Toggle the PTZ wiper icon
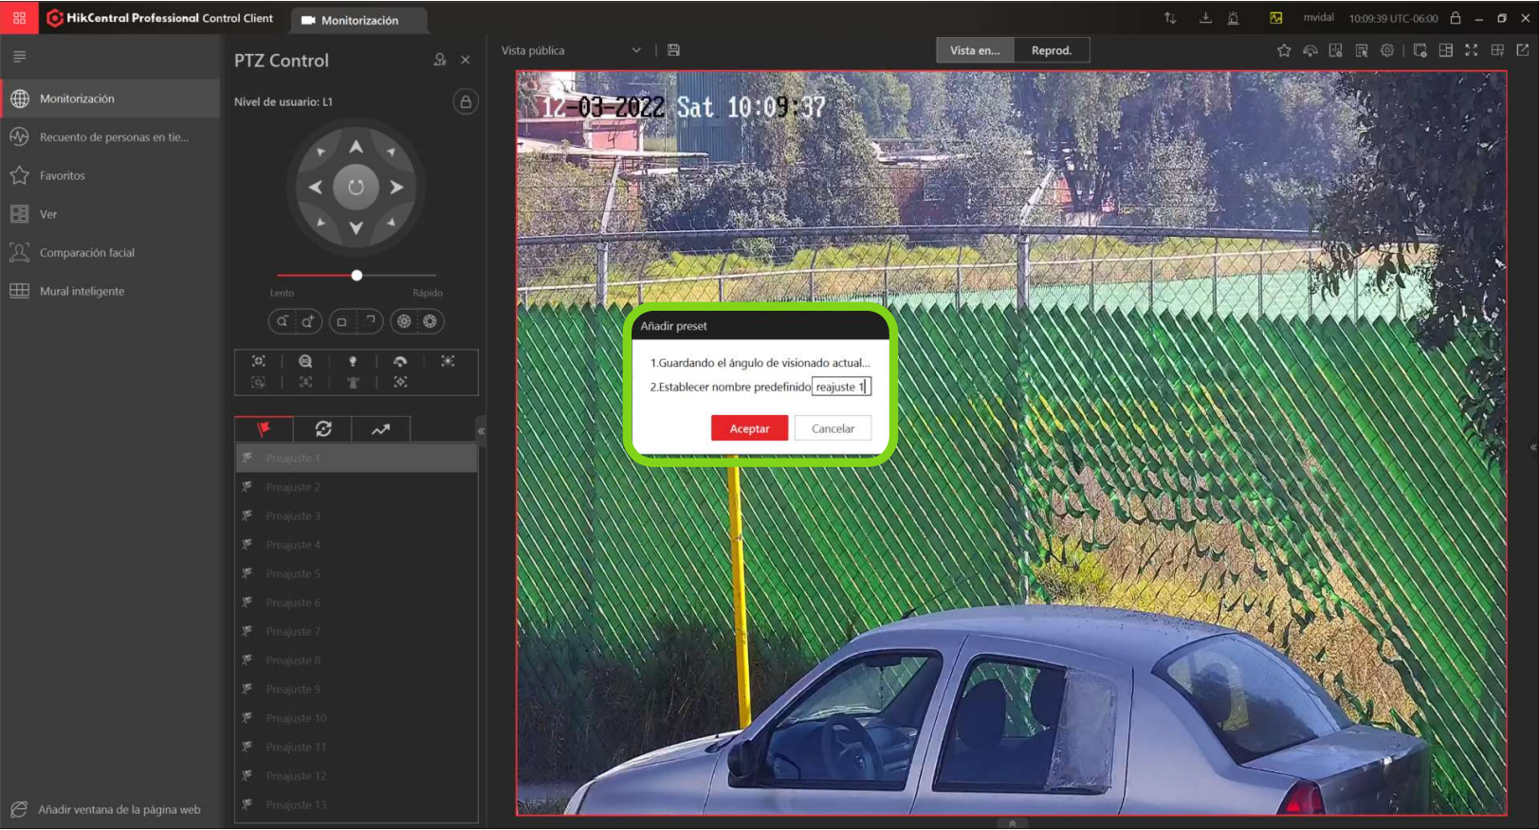Viewport: 1539px width, 830px height. (x=400, y=361)
